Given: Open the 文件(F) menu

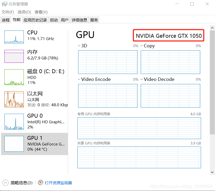Looking at the screenshot, I should [x=8, y=12].
